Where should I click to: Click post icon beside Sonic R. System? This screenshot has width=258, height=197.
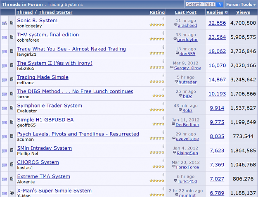click(12, 23)
